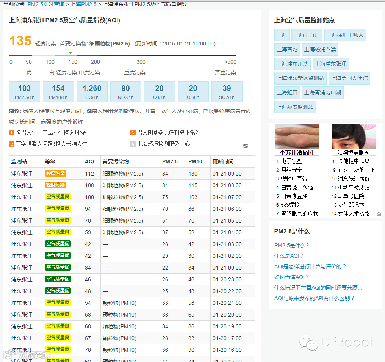Open ad link 男人阴茎多长多粗算正常?
Viewport: 385px width, 362px height.
pyautogui.click(x=167, y=133)
